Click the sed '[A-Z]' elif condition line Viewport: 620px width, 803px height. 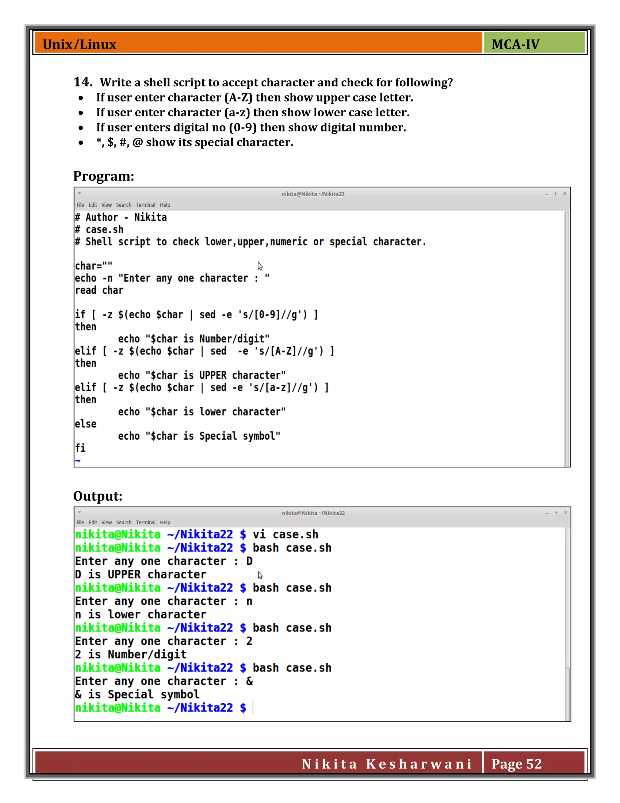click(x=205, y=351)
